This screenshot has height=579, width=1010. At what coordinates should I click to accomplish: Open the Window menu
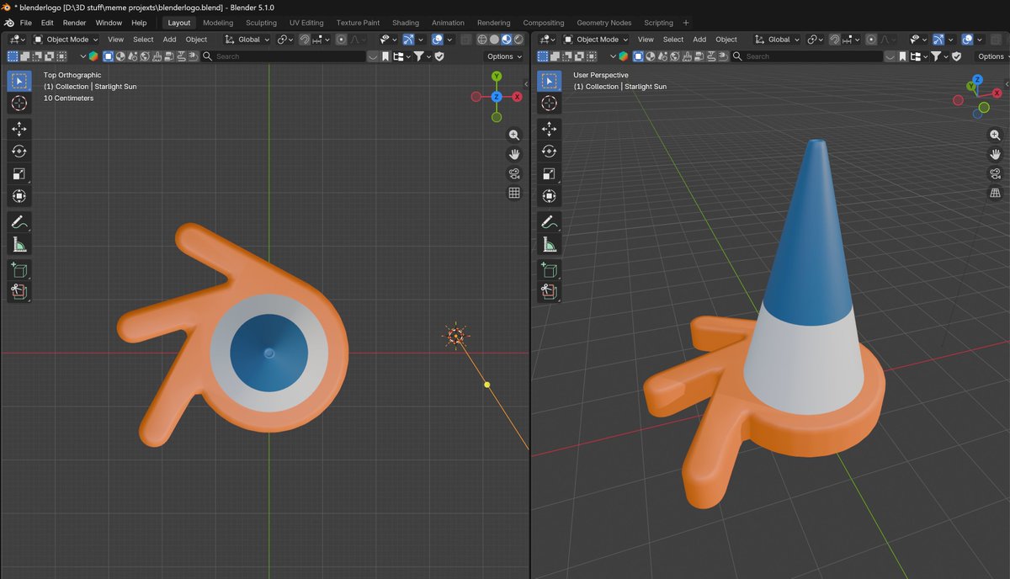tap(109, 23)
